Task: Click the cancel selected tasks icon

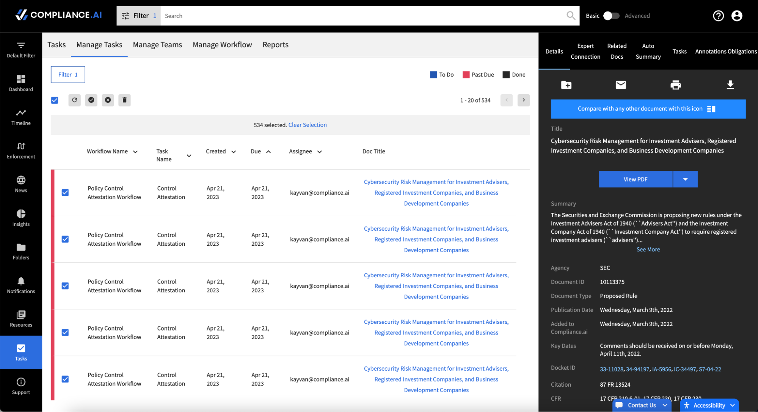Action: [x=108, y=100]
